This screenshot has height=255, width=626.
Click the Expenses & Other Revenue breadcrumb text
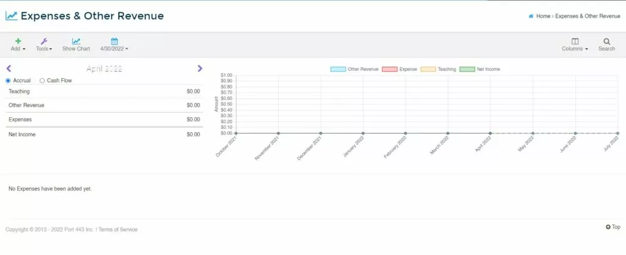[x=587, y=16]
